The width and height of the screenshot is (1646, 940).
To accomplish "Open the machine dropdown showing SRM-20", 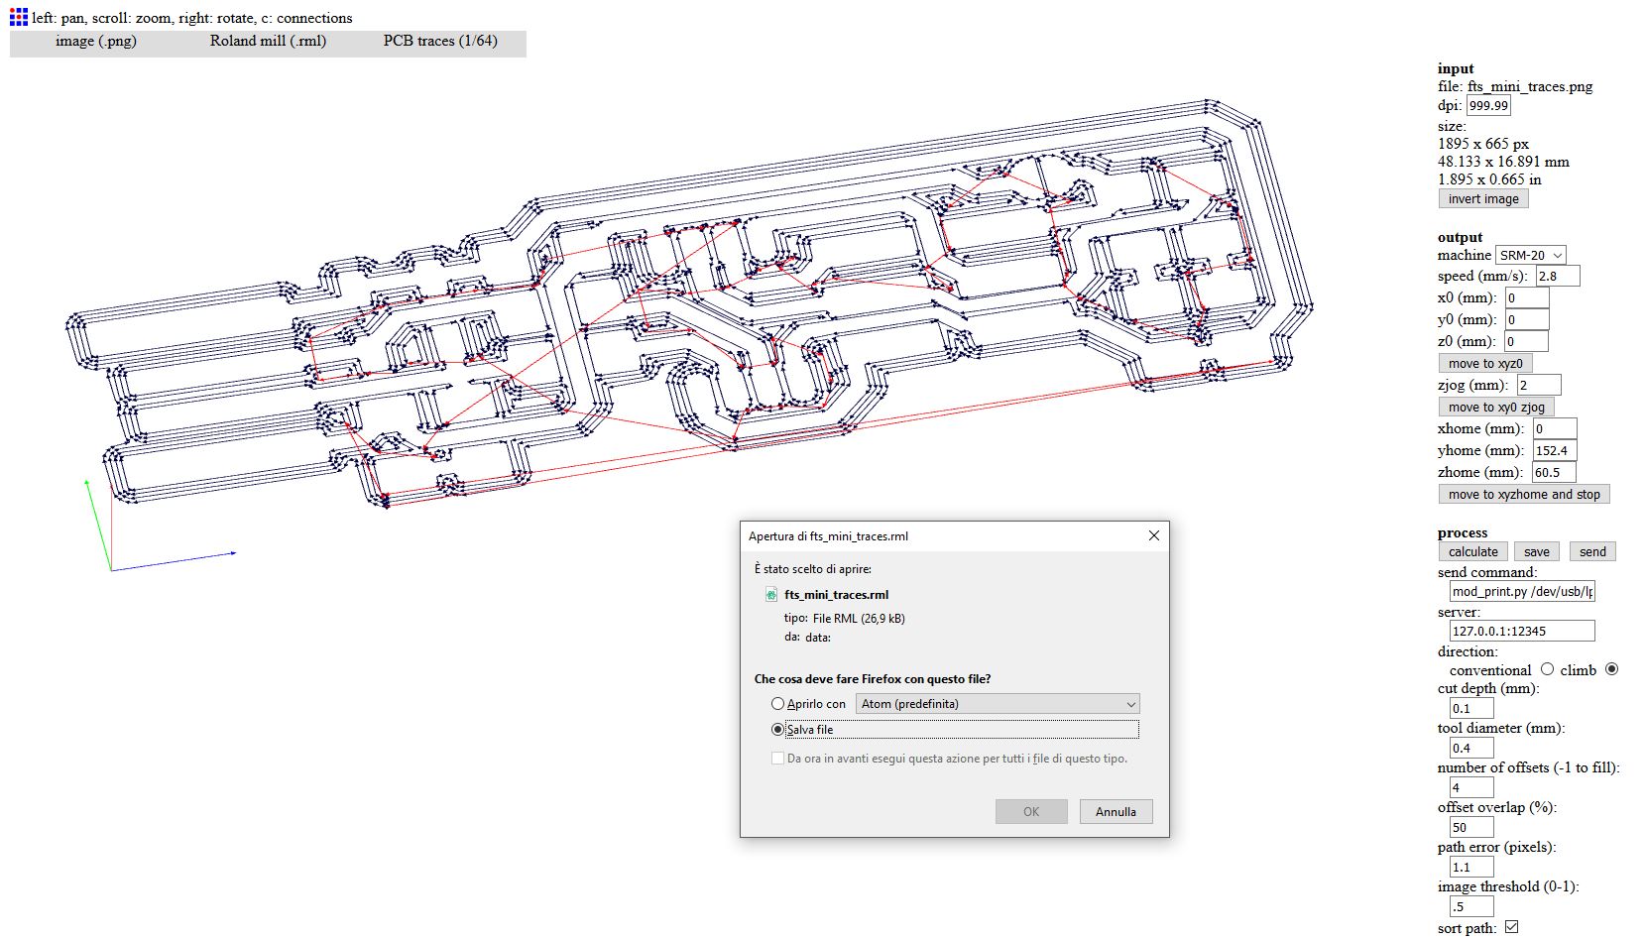I will [x=1528, y=255].
